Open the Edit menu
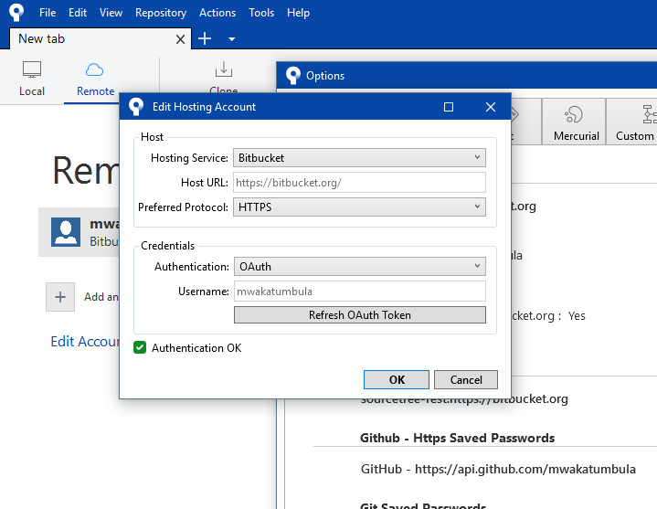 (78, 13)
